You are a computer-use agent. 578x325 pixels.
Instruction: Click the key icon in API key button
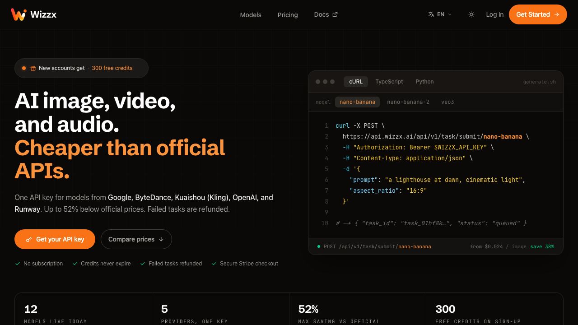[29, 239]
